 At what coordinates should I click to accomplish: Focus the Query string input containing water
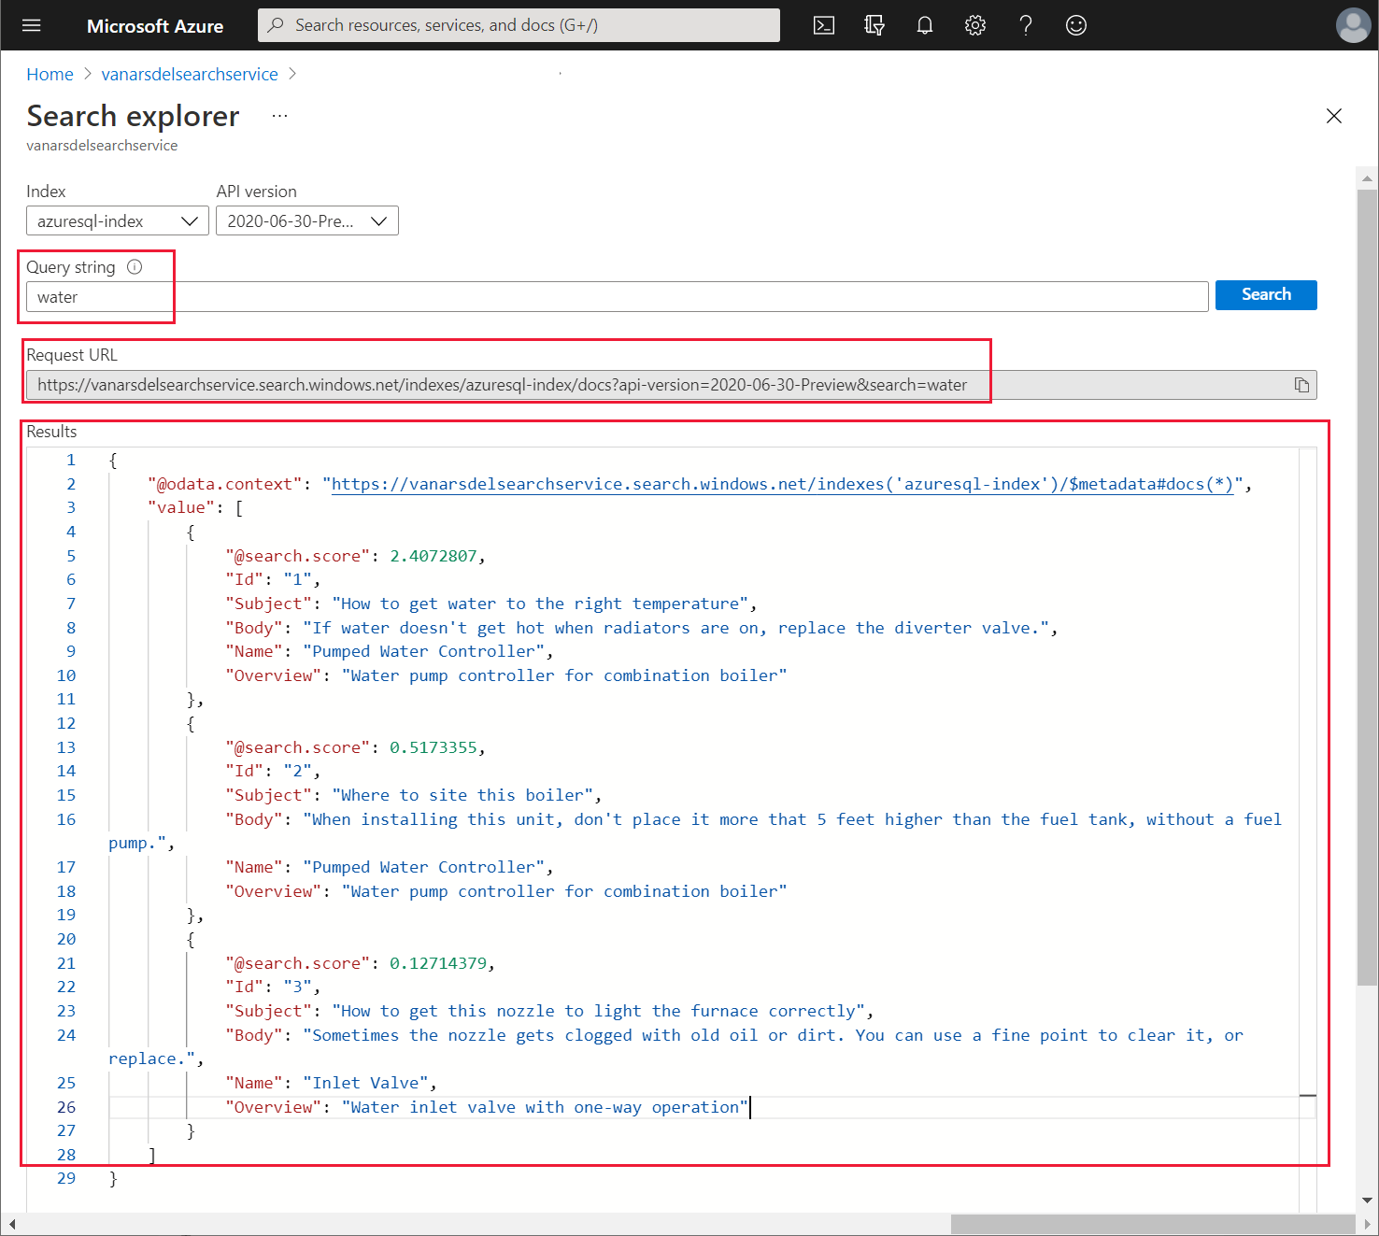(x=618, y=297)
